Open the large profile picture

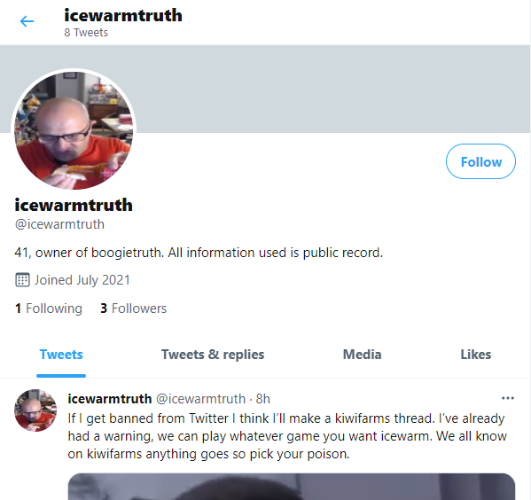click(x=74, y=130)
